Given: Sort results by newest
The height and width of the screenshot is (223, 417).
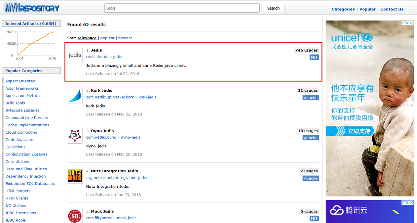Looking at the screenshot, I should point(125,38).
